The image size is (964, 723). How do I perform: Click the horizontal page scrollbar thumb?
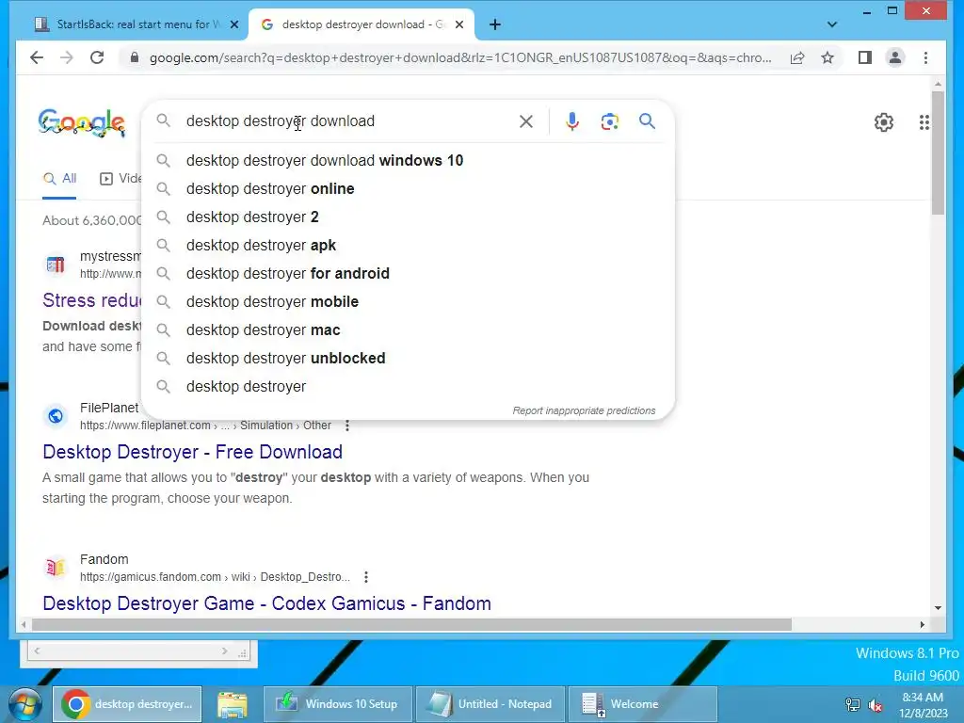pos(411,625)
